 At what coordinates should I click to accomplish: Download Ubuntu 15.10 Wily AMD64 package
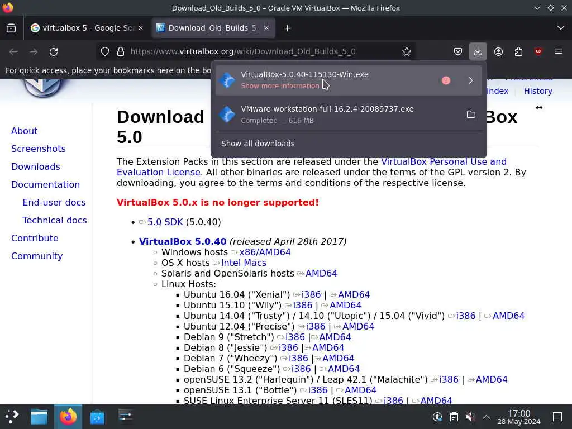[345, 305]
